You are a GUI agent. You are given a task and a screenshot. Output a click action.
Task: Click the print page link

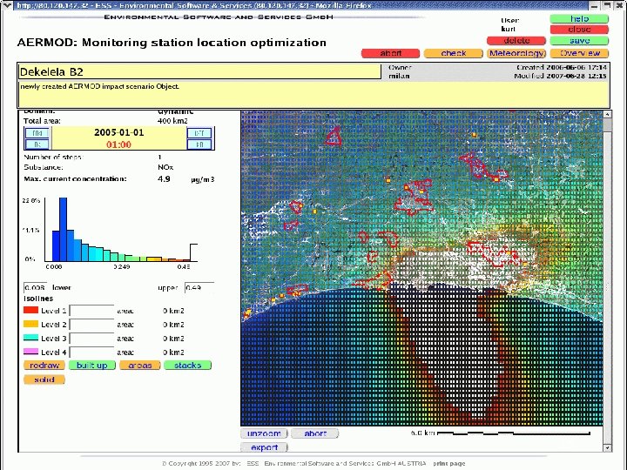point(449,464)
